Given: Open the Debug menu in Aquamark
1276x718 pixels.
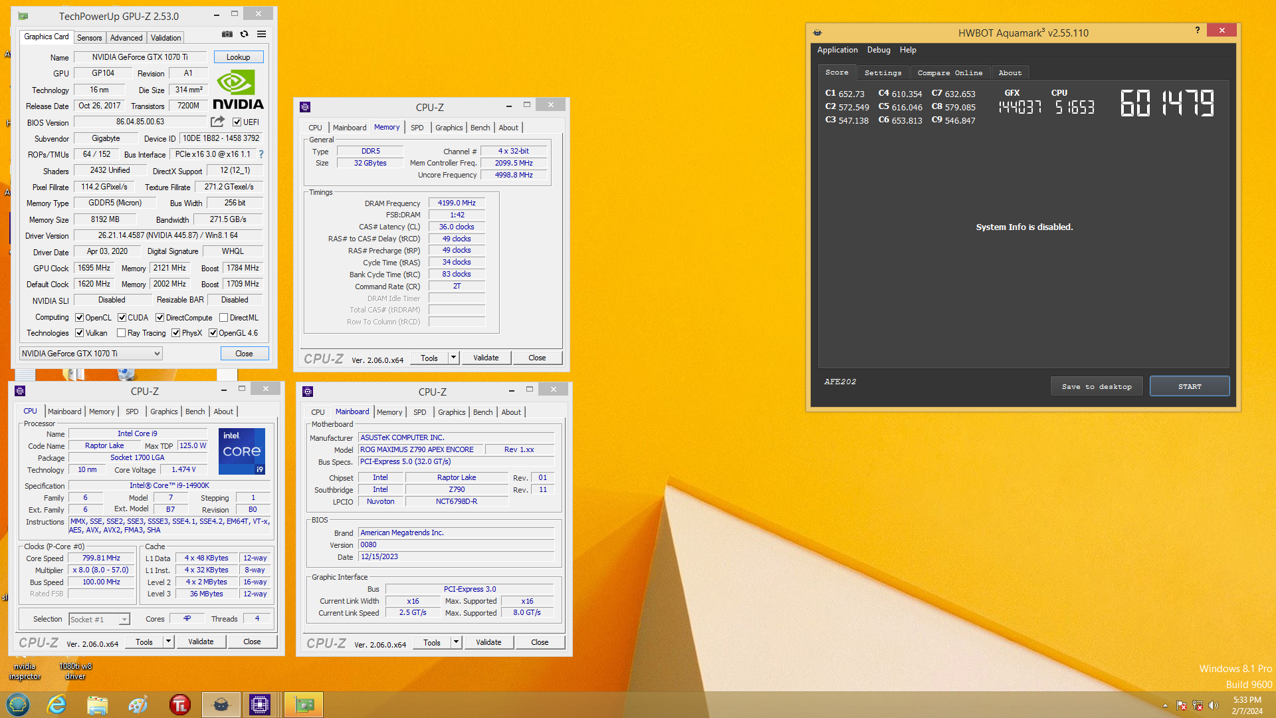Looking at the screenshot, I should [879, 50].
